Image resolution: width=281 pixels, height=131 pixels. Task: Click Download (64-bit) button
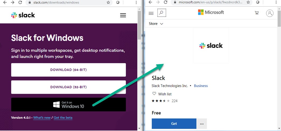pos(68,70)
